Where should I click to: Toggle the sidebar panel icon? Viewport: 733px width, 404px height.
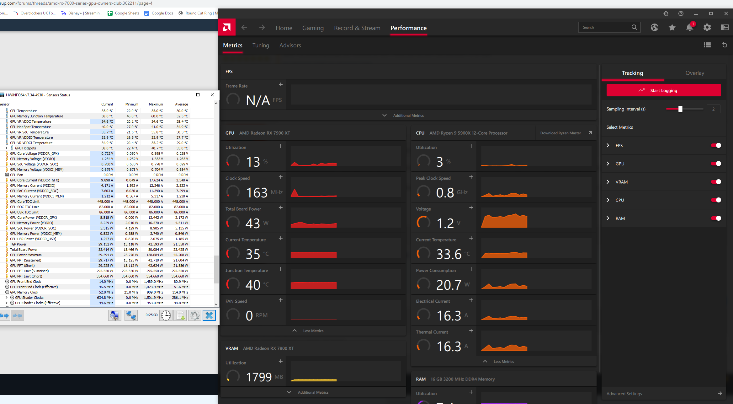pyautogui.click(x=725, y=27)
